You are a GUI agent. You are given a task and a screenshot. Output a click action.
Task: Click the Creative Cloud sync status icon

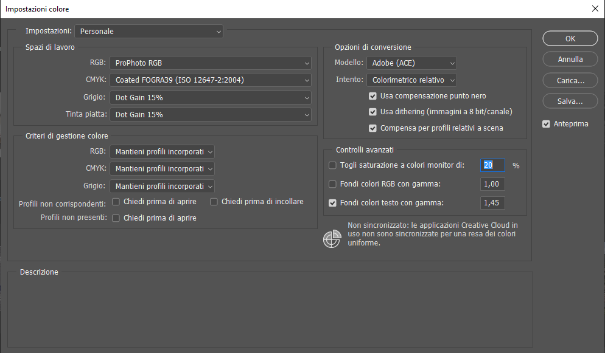331,239
